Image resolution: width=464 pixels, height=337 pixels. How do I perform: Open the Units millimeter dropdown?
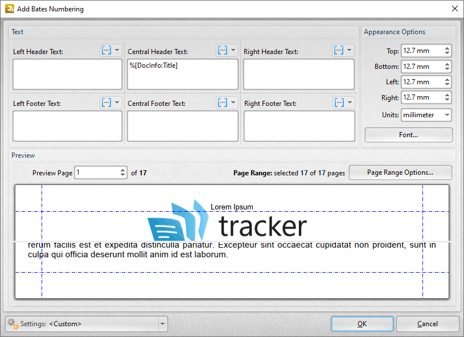click(x=426, y=115)
